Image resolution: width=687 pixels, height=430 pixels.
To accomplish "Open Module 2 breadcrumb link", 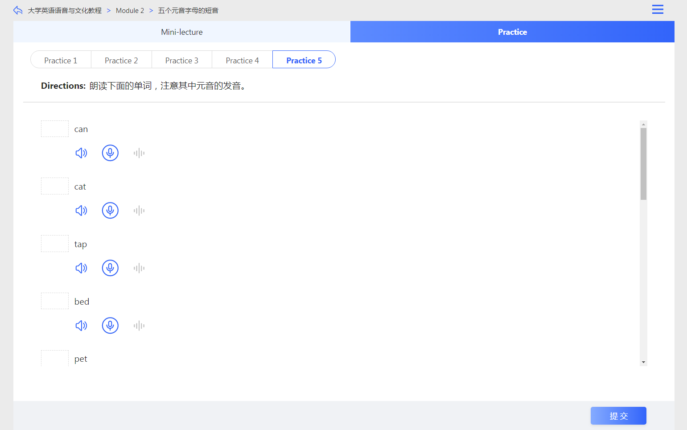I will click(130, 11).
